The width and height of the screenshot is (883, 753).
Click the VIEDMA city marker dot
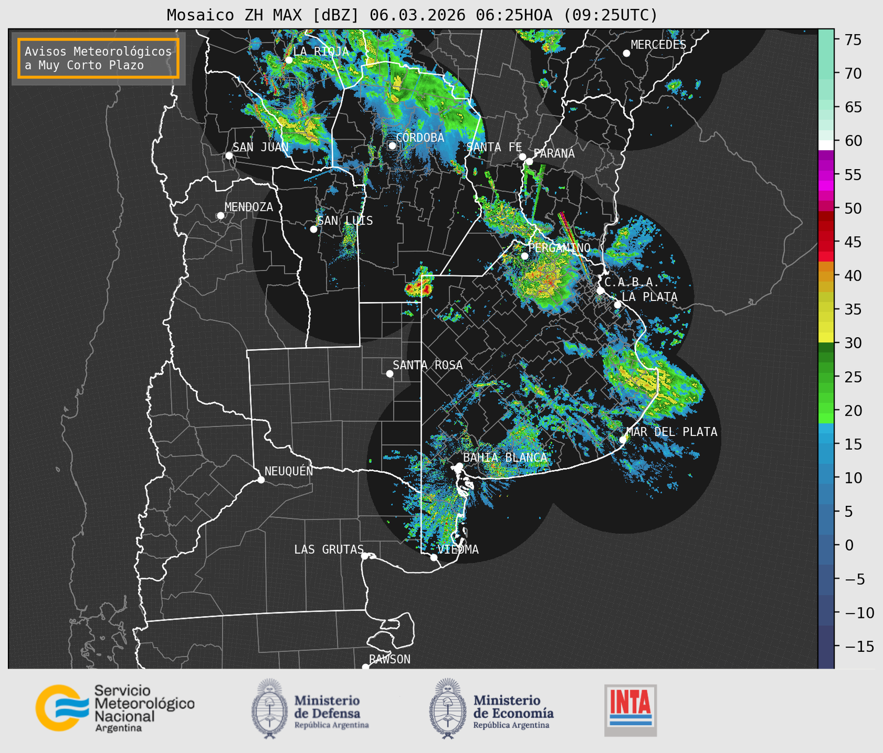(433, 557)
